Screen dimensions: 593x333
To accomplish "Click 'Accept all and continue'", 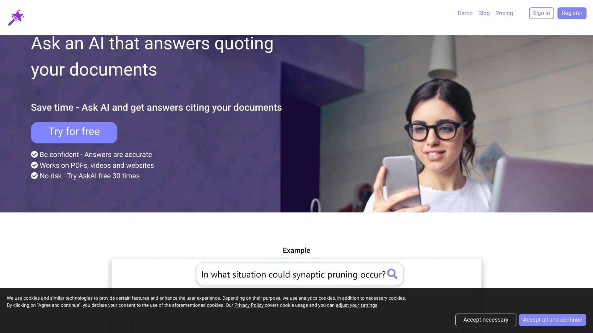I will coord(552,320).
